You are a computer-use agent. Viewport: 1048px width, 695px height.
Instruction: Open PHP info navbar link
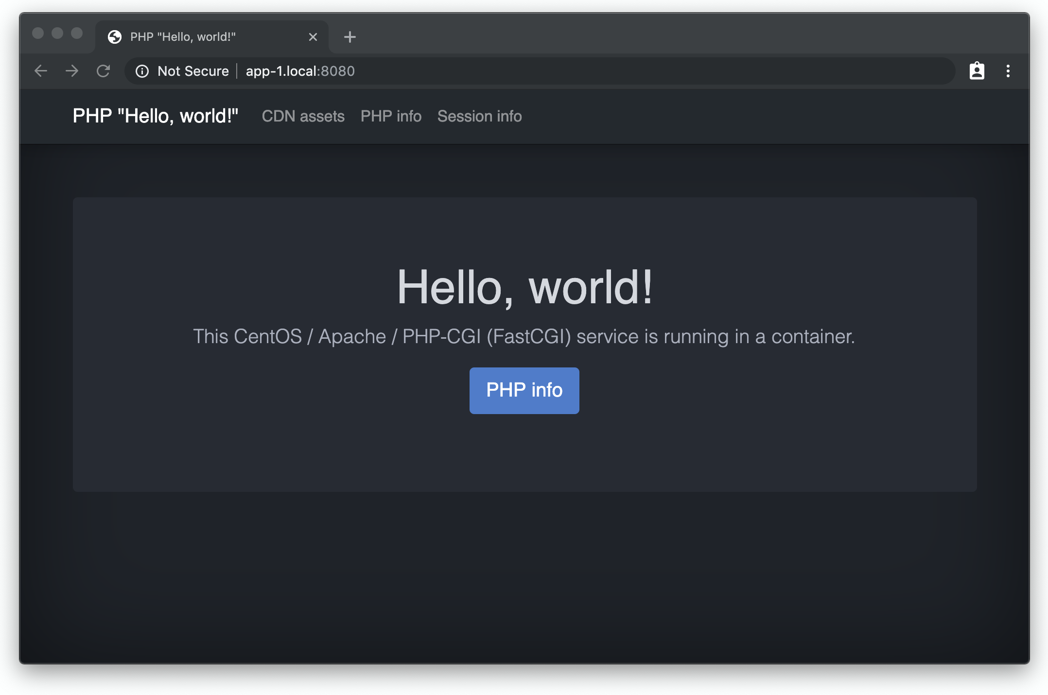391,116
